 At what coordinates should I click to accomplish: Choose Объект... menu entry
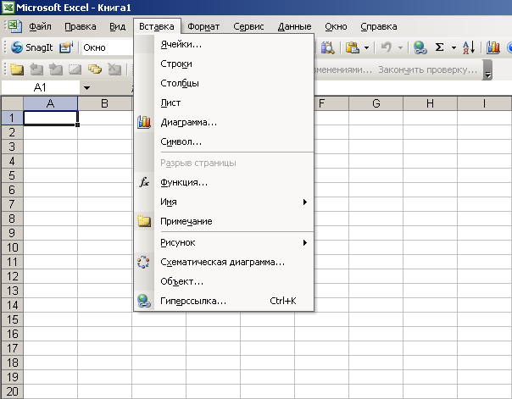coord(224,281)
